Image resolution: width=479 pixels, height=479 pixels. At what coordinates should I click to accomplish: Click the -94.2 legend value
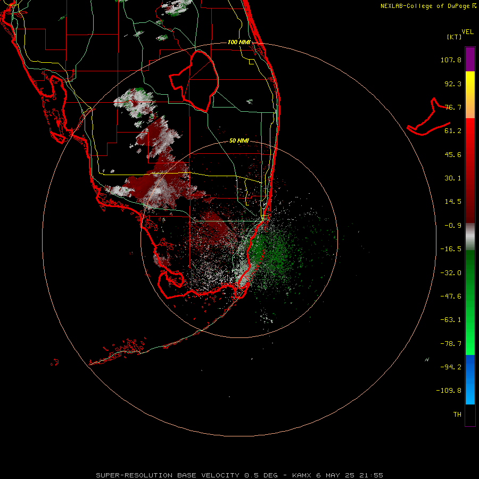(451, 367)
